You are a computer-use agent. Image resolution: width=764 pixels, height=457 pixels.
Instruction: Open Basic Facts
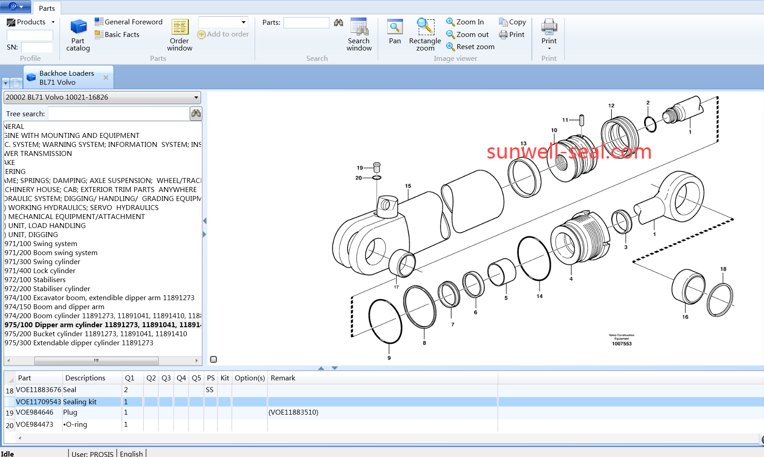[117, 35]
